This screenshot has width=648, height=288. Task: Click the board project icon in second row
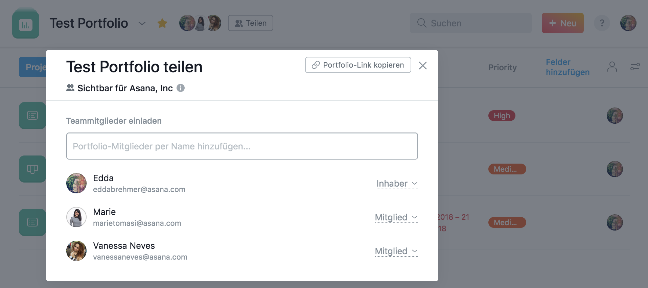[32, 169]
